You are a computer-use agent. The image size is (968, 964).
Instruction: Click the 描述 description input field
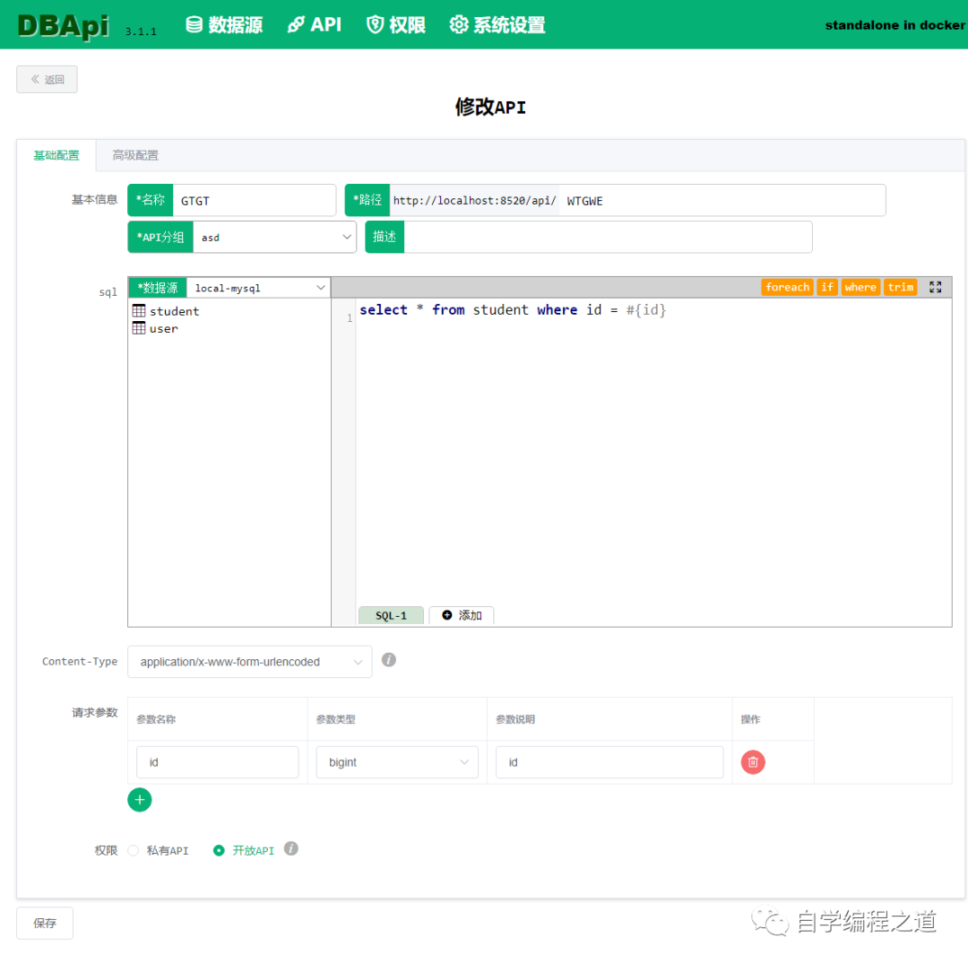(608, 237)
